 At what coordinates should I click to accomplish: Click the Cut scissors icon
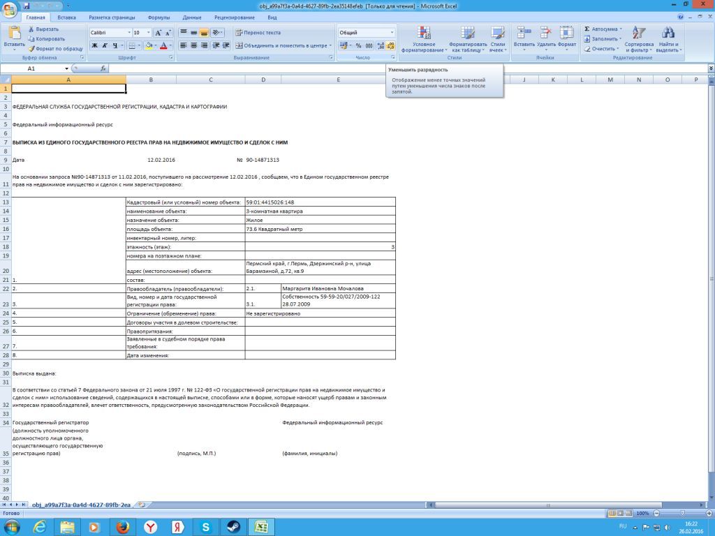pos(31,29)
